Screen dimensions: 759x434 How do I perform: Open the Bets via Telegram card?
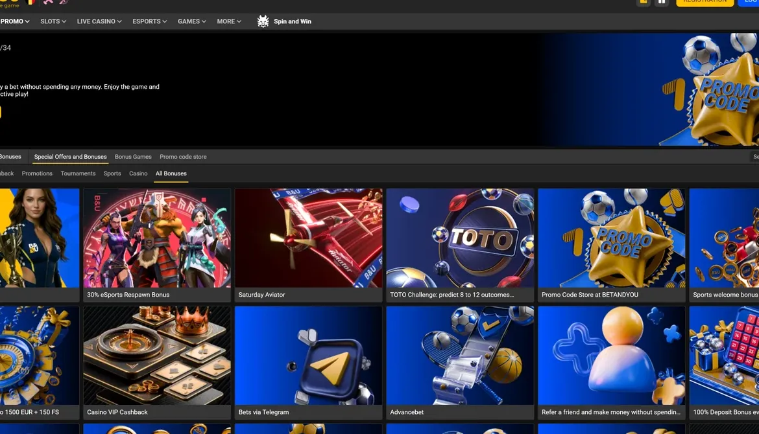pos(308,363)
